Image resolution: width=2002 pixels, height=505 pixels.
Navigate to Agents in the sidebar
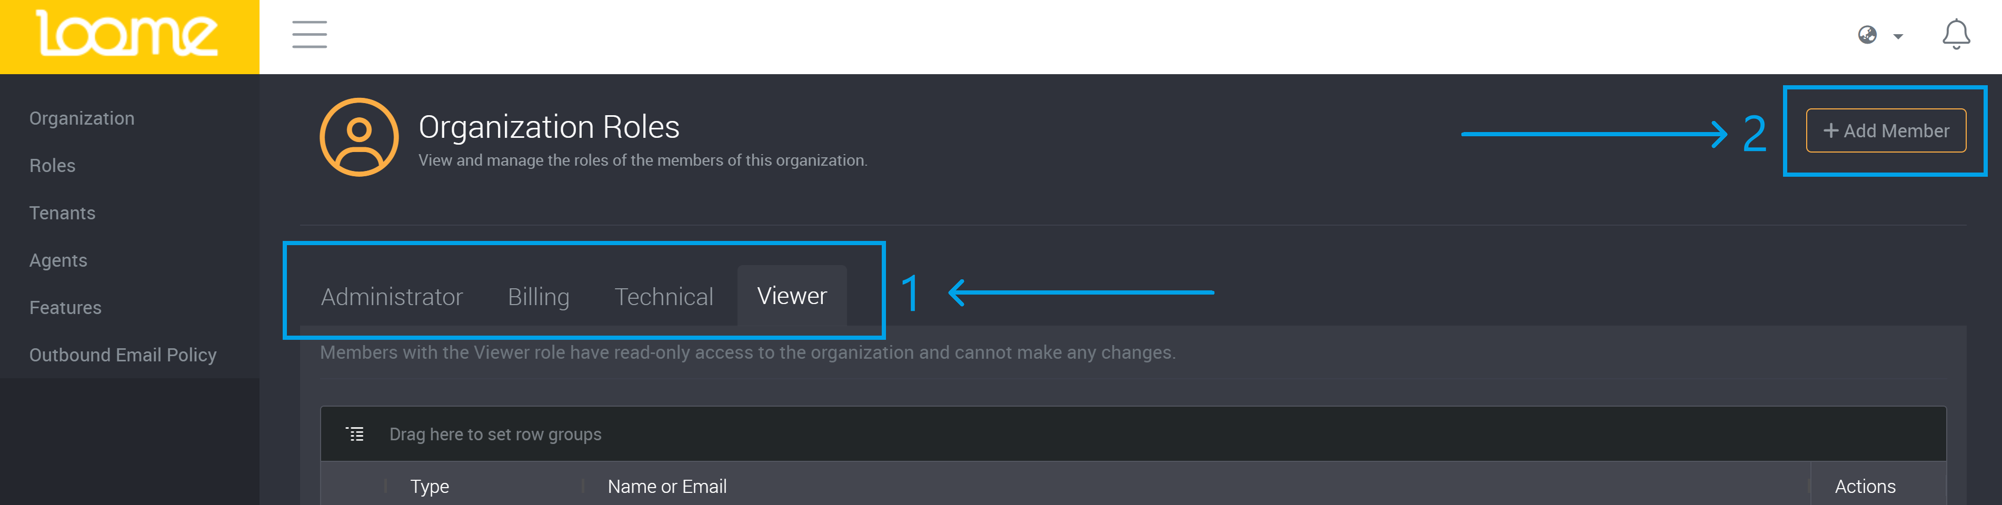[x=58, y=260]
